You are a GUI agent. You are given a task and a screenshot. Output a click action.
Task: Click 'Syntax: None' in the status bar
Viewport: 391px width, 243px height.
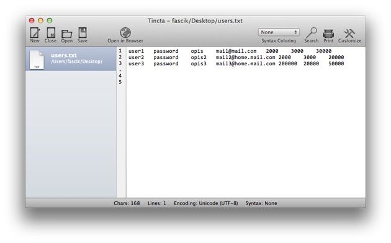coord(261,203)
